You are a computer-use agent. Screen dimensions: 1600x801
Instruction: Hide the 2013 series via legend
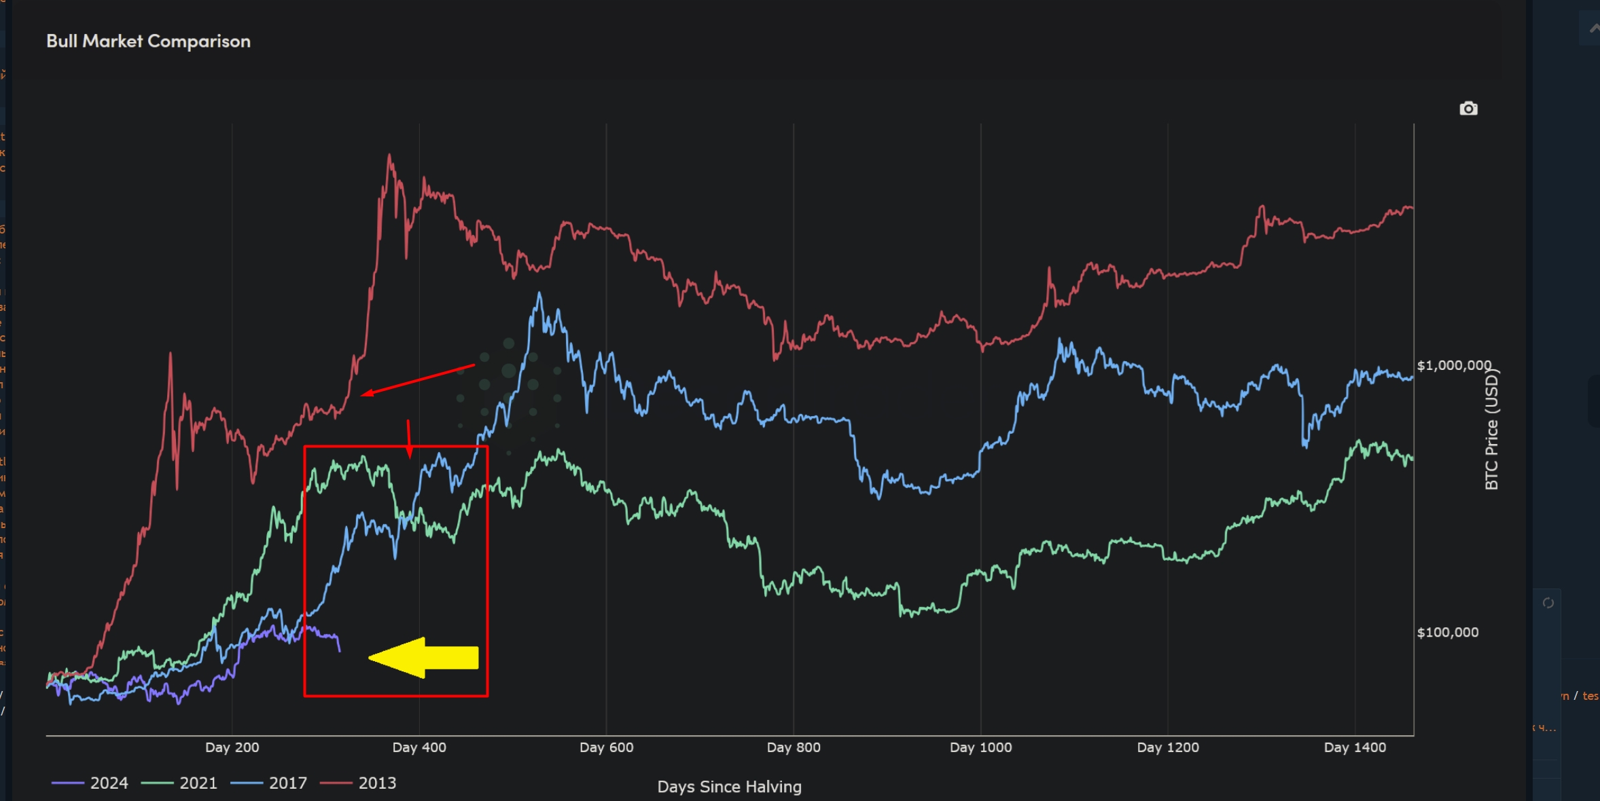[377, 783]
